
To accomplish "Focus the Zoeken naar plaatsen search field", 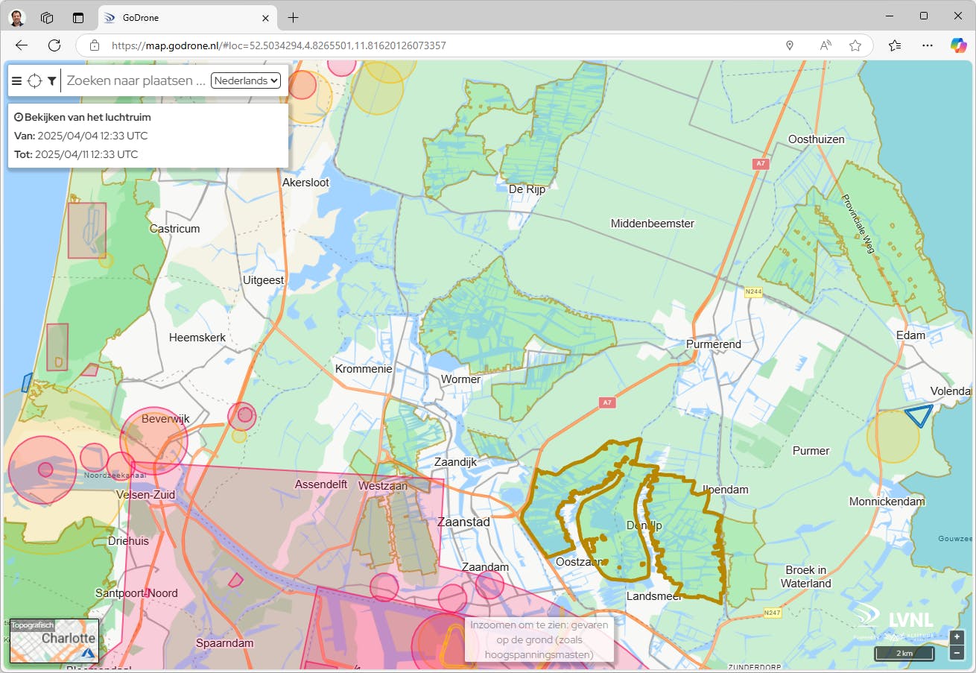I will pyautogui.click(x=136, y=80).
